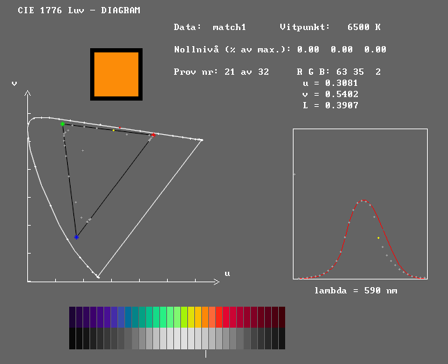448x364 pixels.
Task: Click the "CIE 1776 Luv - DIAGRAM" title
Action: pyautogui.click(x=79, y=10)
